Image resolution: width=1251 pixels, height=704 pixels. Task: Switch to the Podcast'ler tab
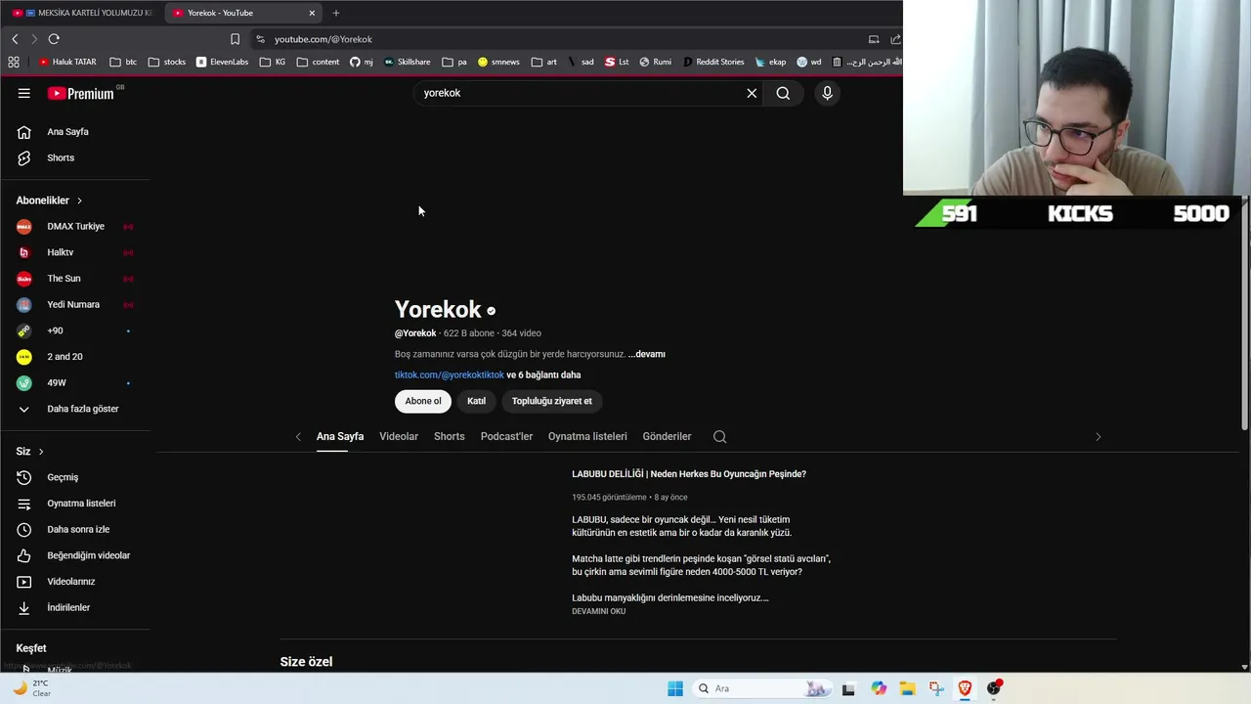click(x=506, y=436)
